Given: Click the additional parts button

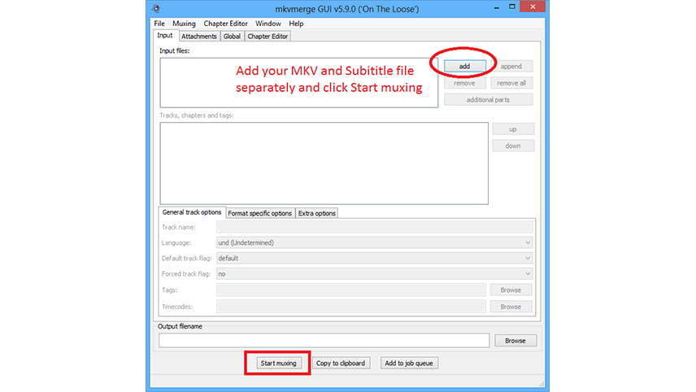Looking at the screenshot, I should click(489, 100).
